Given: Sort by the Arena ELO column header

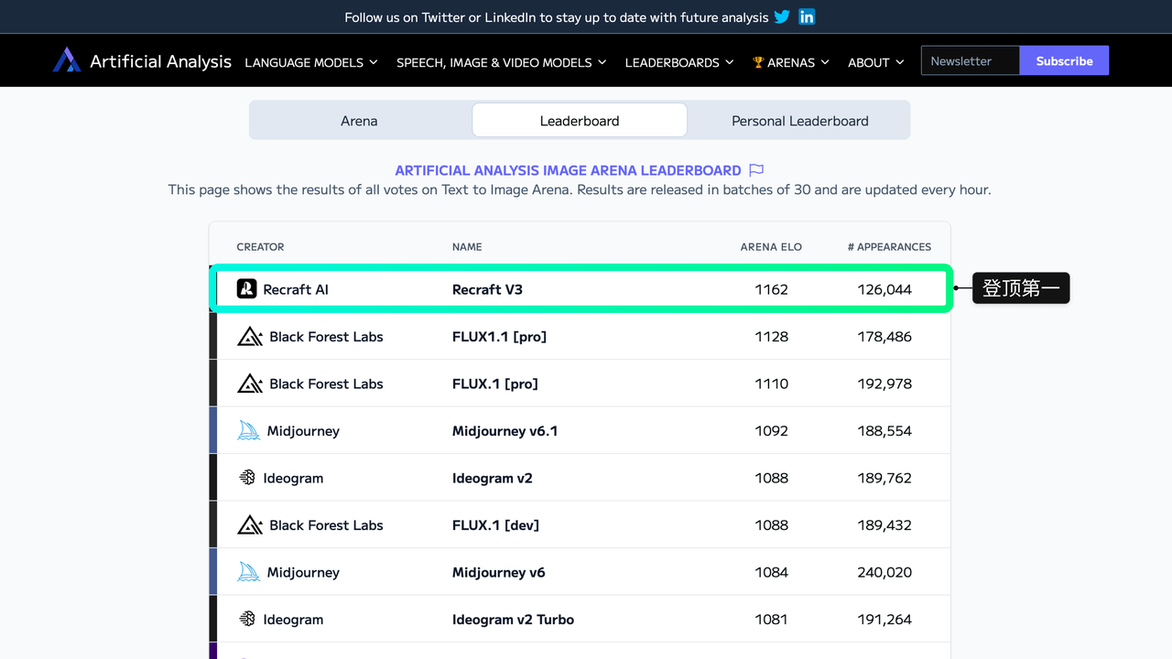Looking at the screenshot, I should 771,247.
